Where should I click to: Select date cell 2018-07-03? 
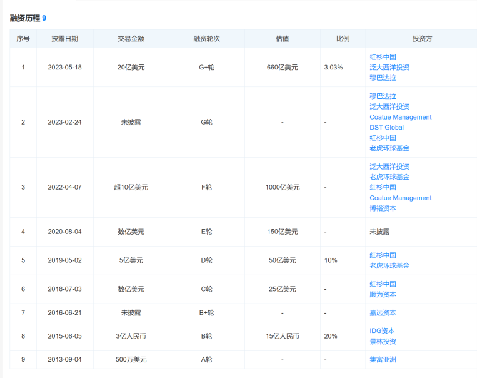coord(65,289)
